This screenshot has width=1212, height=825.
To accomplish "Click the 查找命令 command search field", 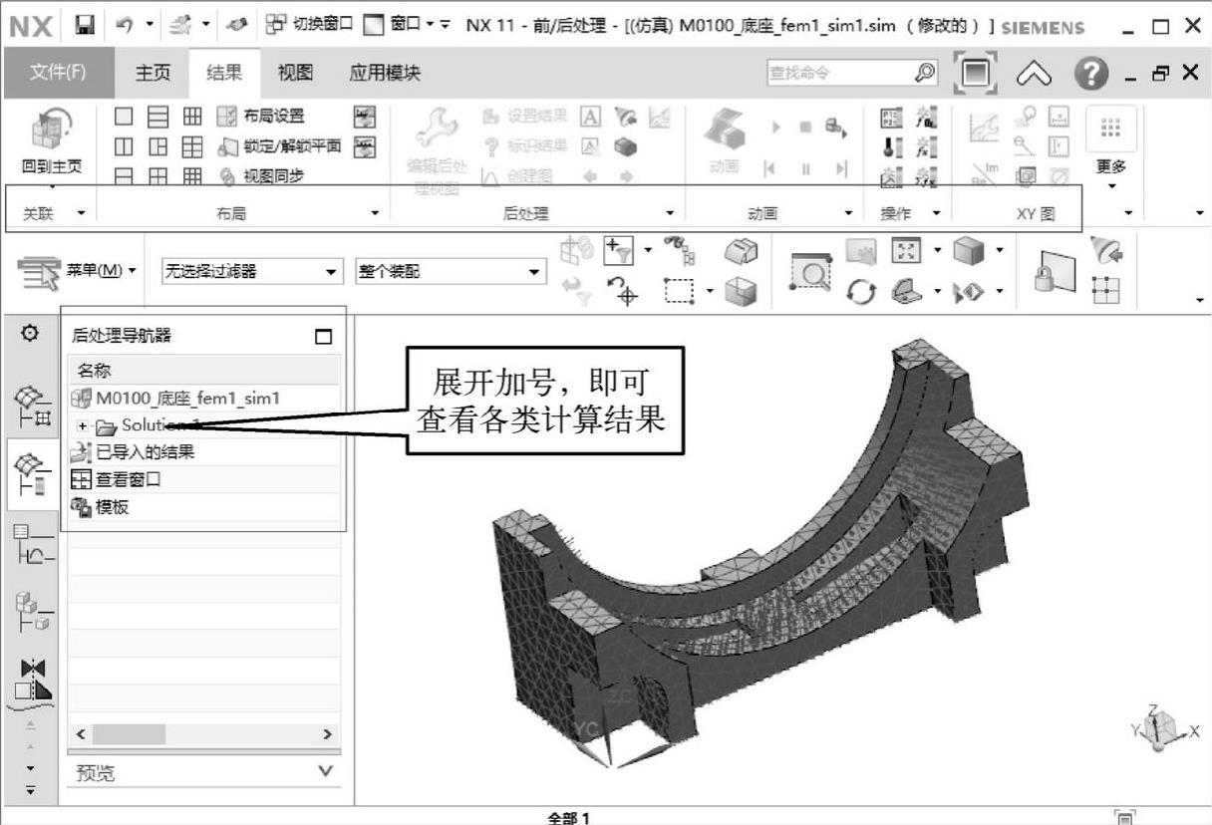I will (837, 73).
